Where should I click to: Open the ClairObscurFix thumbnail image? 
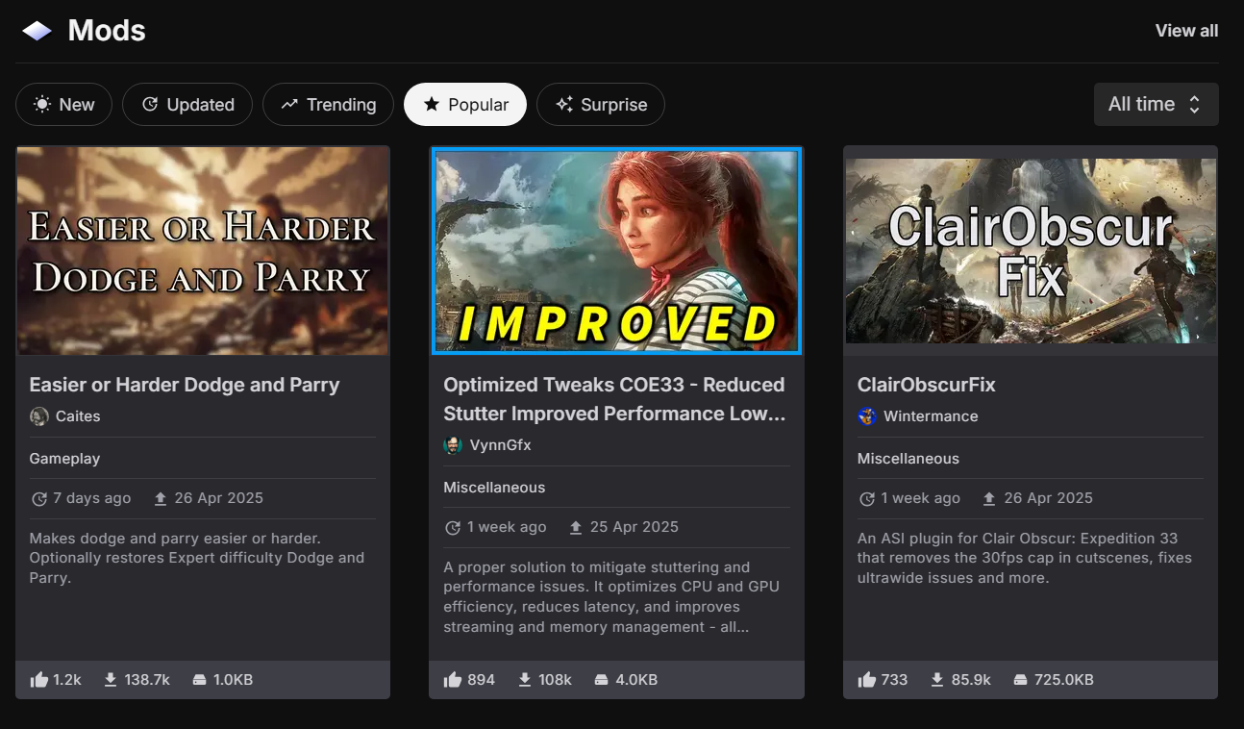1031,251
